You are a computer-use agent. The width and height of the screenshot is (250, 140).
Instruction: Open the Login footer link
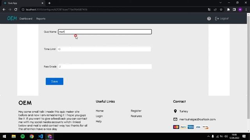pos(99,116)
